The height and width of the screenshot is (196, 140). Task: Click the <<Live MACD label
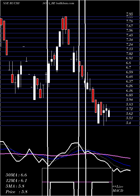pyautogui.click(x=118, y=189)
